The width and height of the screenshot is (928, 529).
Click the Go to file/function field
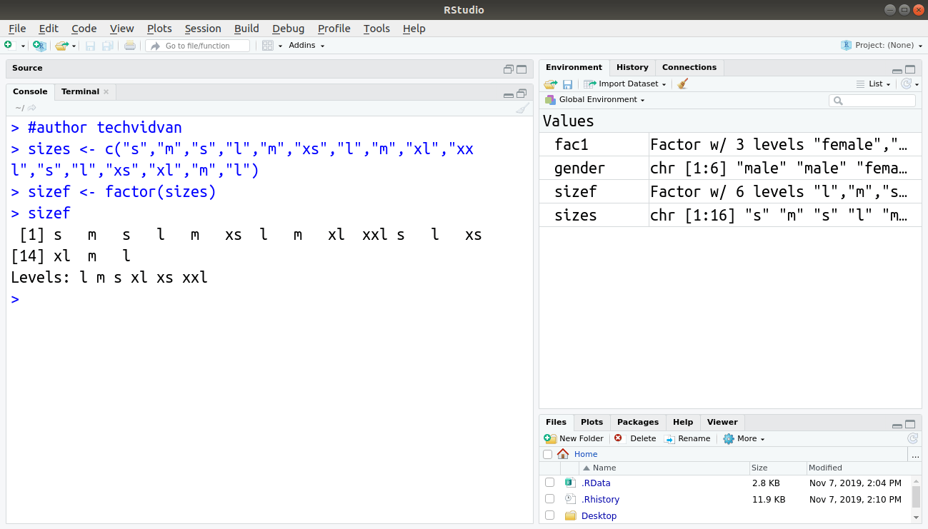(198, 46)
